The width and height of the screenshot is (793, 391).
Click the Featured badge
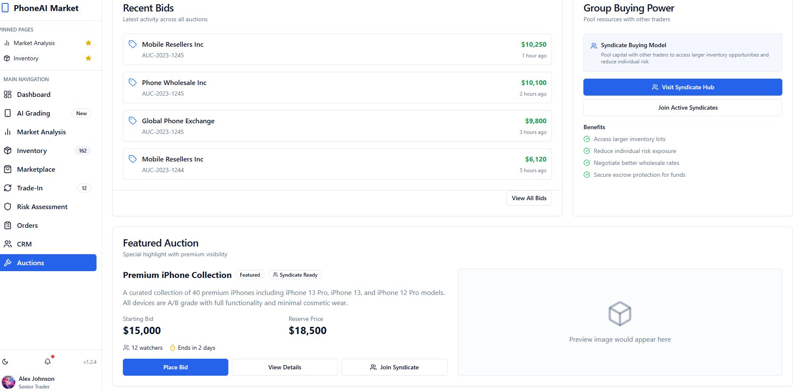(250, 275)
